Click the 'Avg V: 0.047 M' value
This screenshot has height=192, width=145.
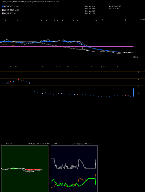pos(115,6)
